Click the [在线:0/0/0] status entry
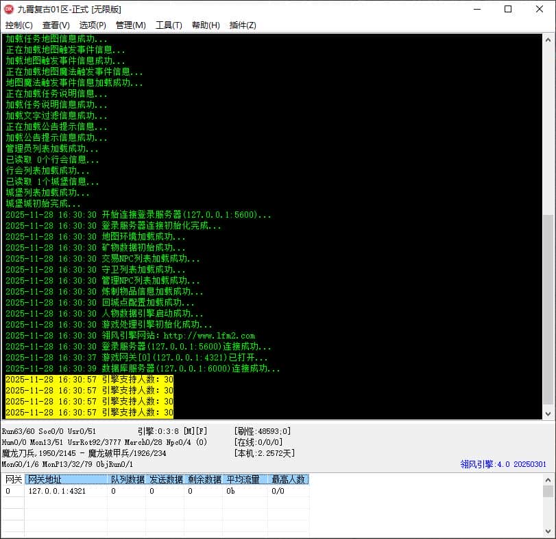Viewport: 556px width, 539px height. click(258, 442)
